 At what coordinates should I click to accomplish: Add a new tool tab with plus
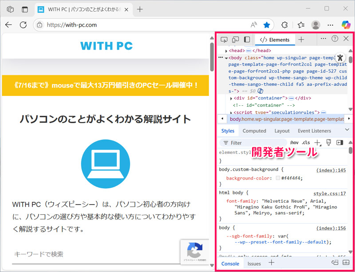(x=301, y=40)
